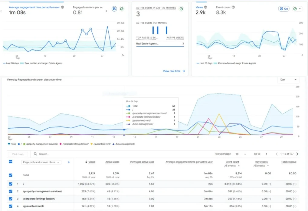Open help icon next to Views
Viewport: 308px width, 211px height.
tap(206, 7)
